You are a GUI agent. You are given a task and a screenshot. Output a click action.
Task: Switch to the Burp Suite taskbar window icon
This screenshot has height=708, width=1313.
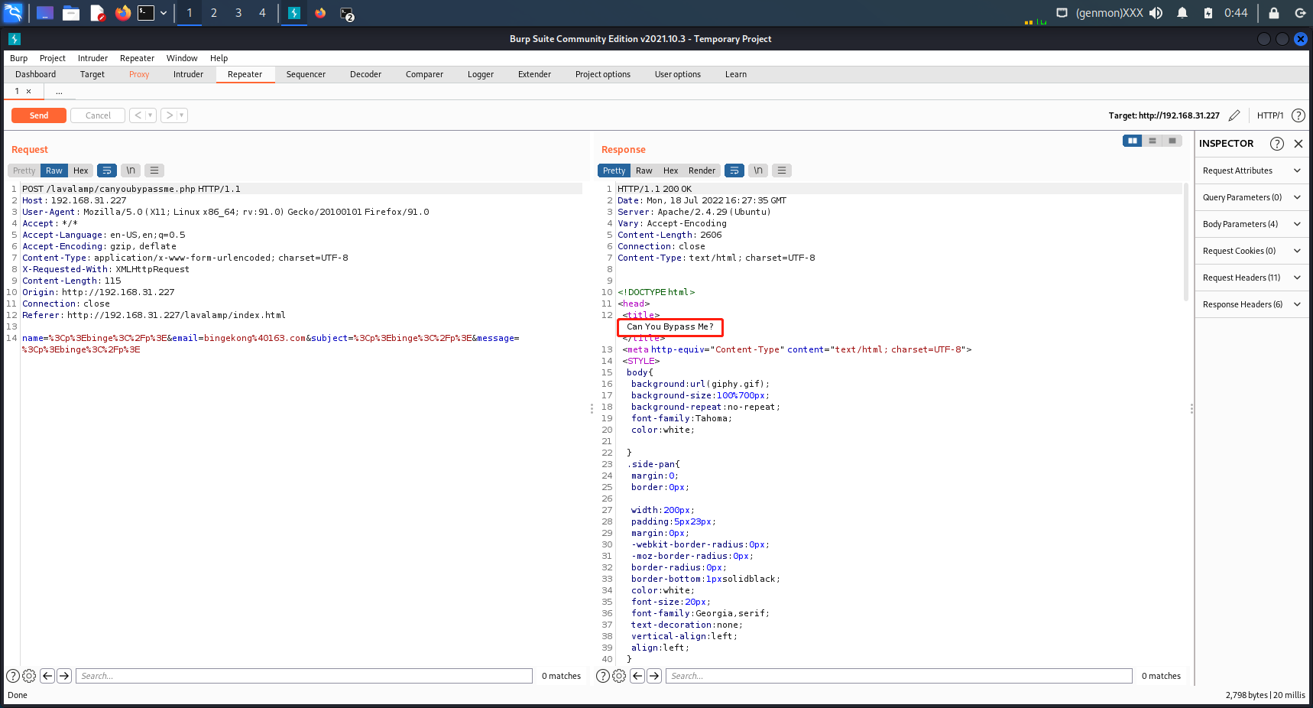pyautogui.click(x=294, y=13)
